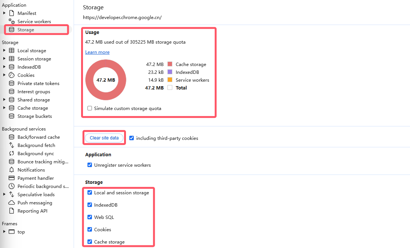Open the Interest groups item

[34, 91]
